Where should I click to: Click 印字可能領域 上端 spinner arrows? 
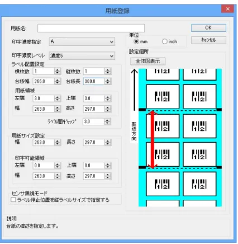point(108,166)
